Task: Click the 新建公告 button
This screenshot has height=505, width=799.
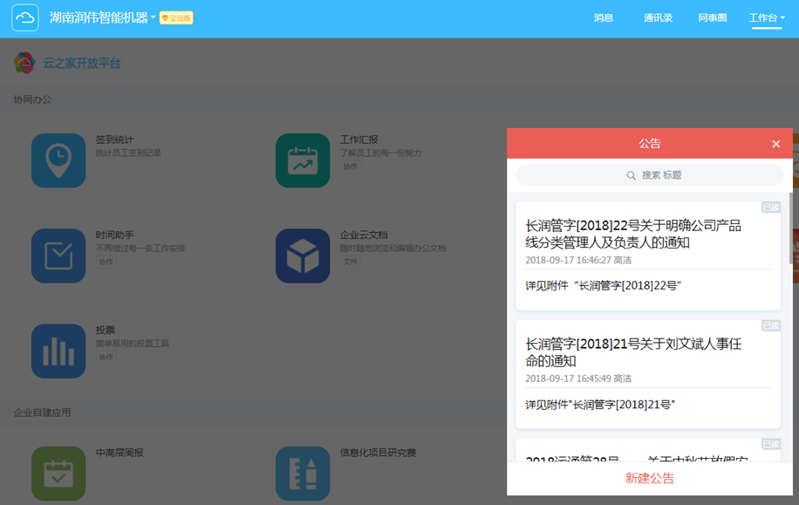Action: (x=649, y=479)
